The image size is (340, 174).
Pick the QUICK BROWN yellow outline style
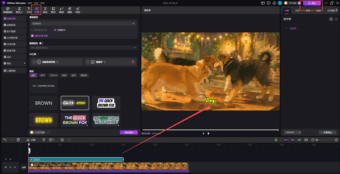[x=75, y=103]
